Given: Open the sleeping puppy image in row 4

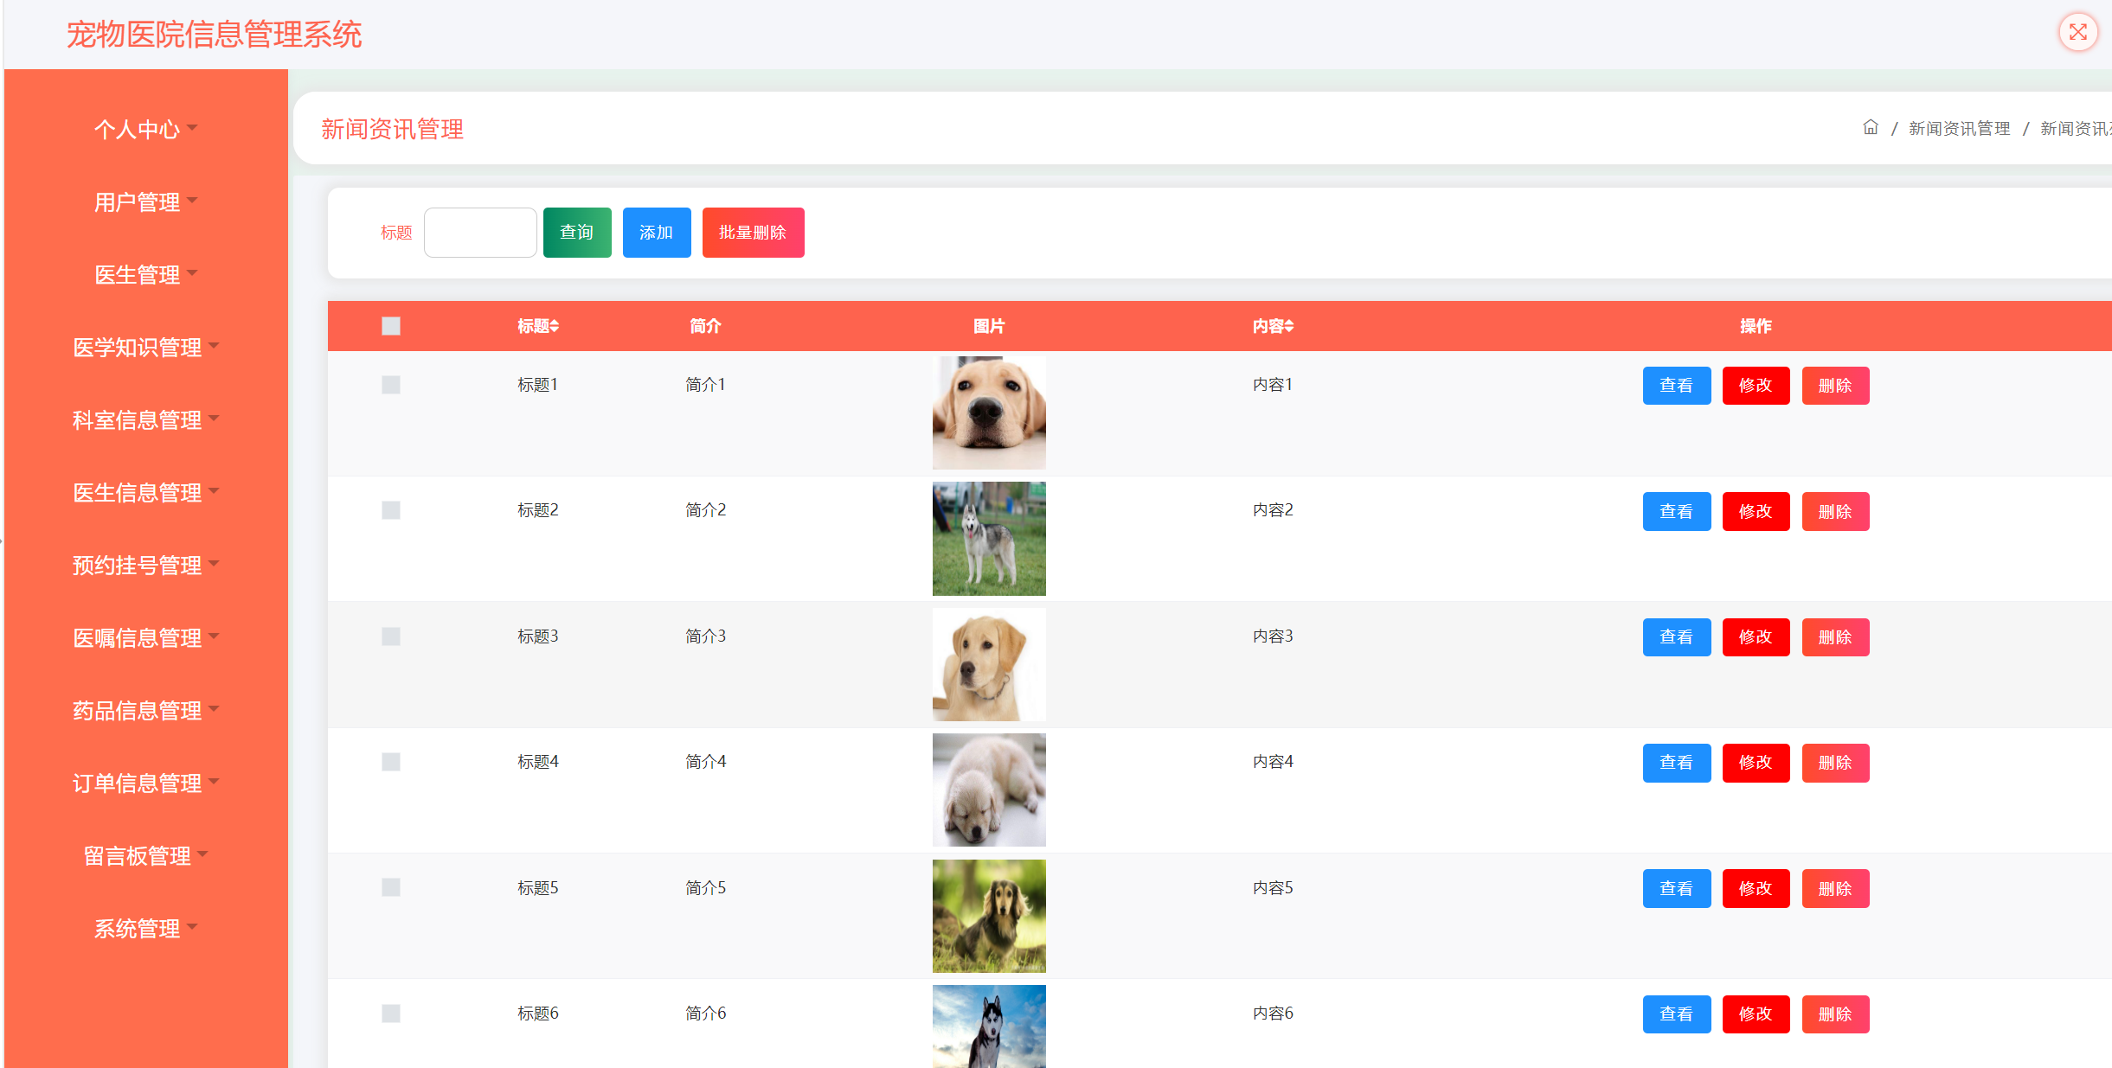Looking at the screenshot, I should point(988,790).
